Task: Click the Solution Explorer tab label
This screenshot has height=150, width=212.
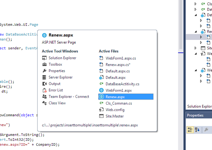Action: point(199,106)
